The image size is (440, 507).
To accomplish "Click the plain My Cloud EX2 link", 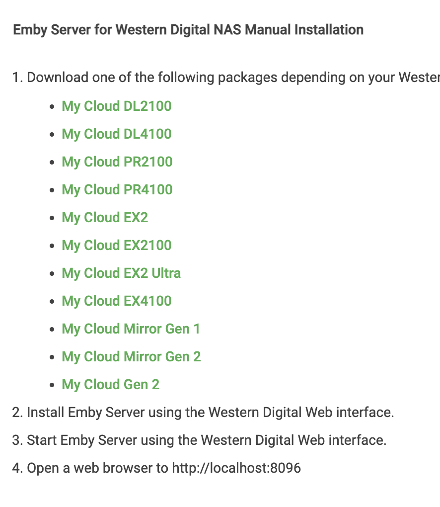I will coord(105,218).
